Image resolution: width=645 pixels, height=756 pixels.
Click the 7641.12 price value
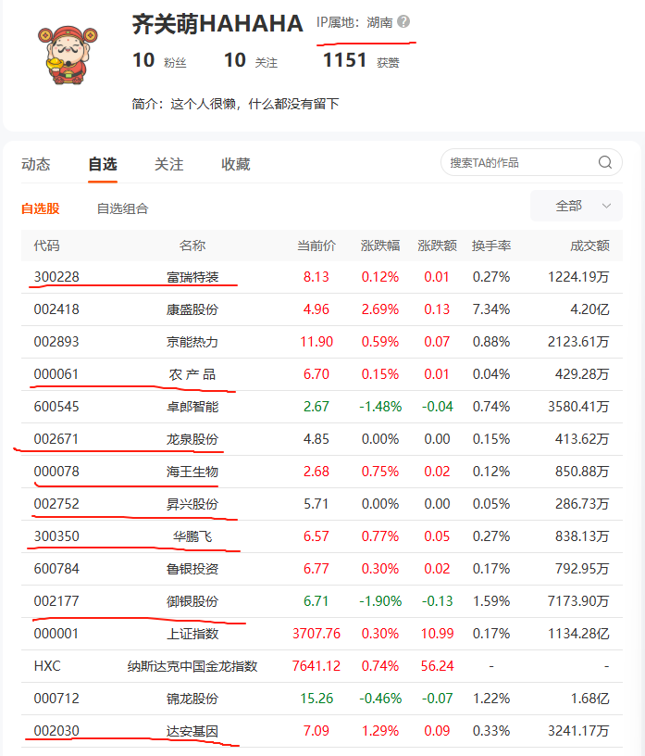(x=316, y=666)
